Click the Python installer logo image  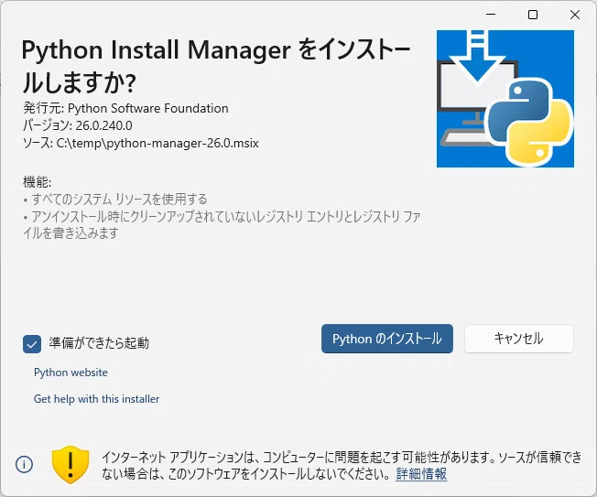505,99
